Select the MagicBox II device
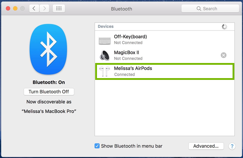243x158 pixels. pyautogui.click(x=164, y=55)
